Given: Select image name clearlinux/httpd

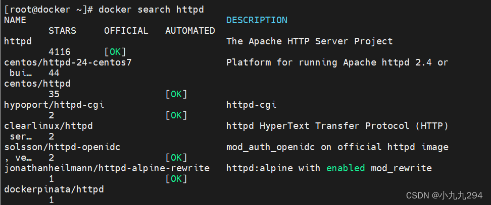Looking at the screenshot, I should (x=48, y=126).
